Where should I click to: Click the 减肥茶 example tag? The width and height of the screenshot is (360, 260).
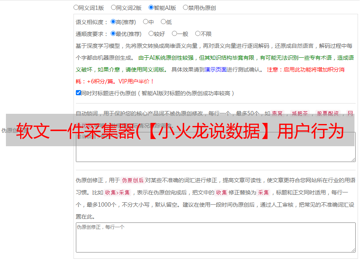click(x=300, y=113)
